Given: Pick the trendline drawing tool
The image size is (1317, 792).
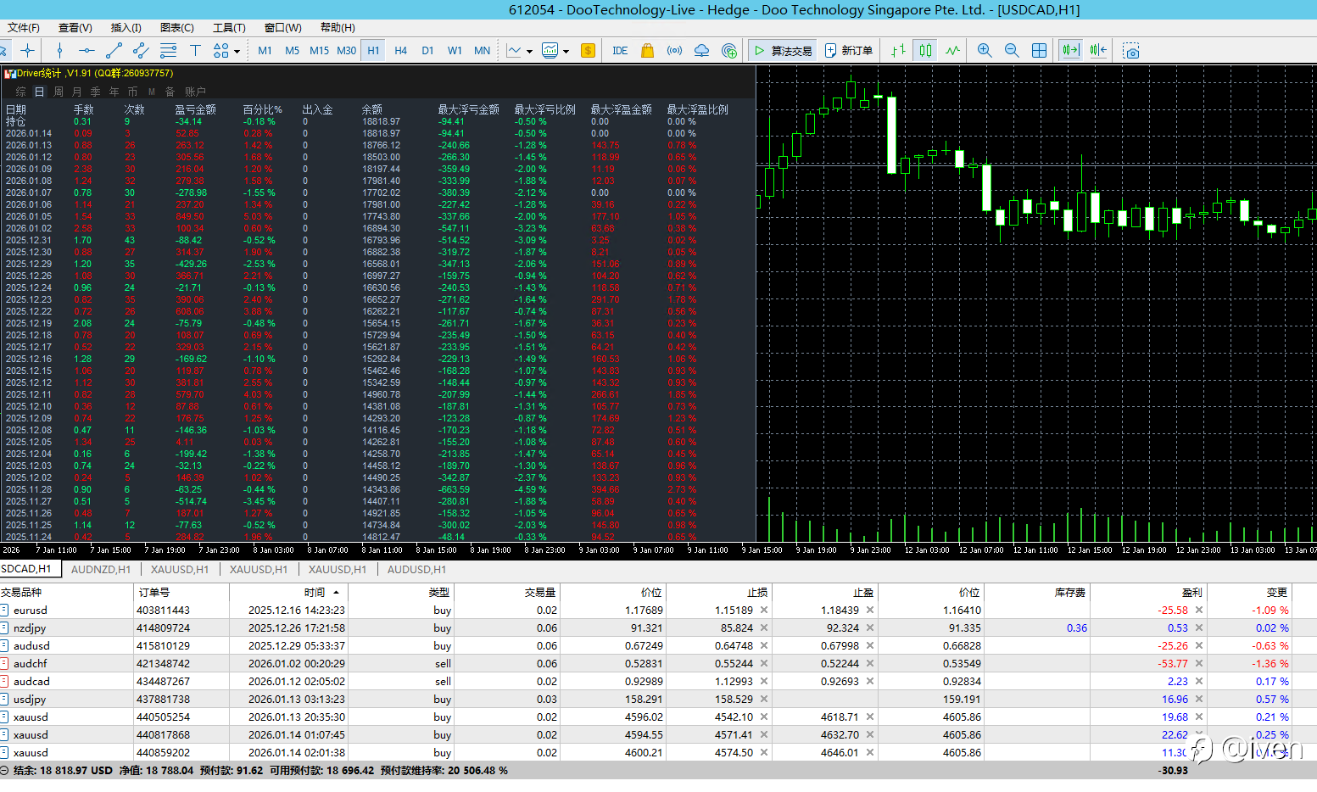Looking at the screenshot, I should click(114, 51).
